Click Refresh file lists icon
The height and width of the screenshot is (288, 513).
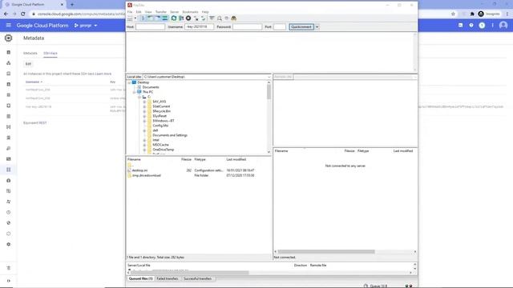pos(174,18)
